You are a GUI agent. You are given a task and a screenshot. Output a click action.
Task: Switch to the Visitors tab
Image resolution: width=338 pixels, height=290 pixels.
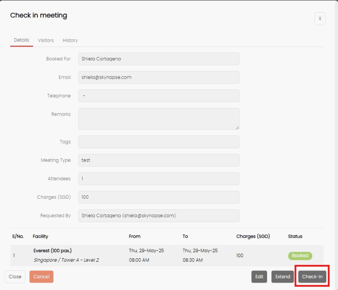[46, 40]
